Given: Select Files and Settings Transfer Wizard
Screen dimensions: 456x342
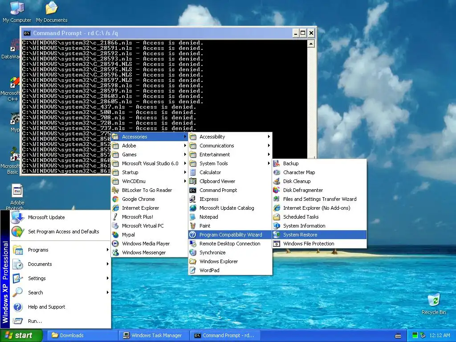Looking at the screenshot, I should tap(319, 199).
